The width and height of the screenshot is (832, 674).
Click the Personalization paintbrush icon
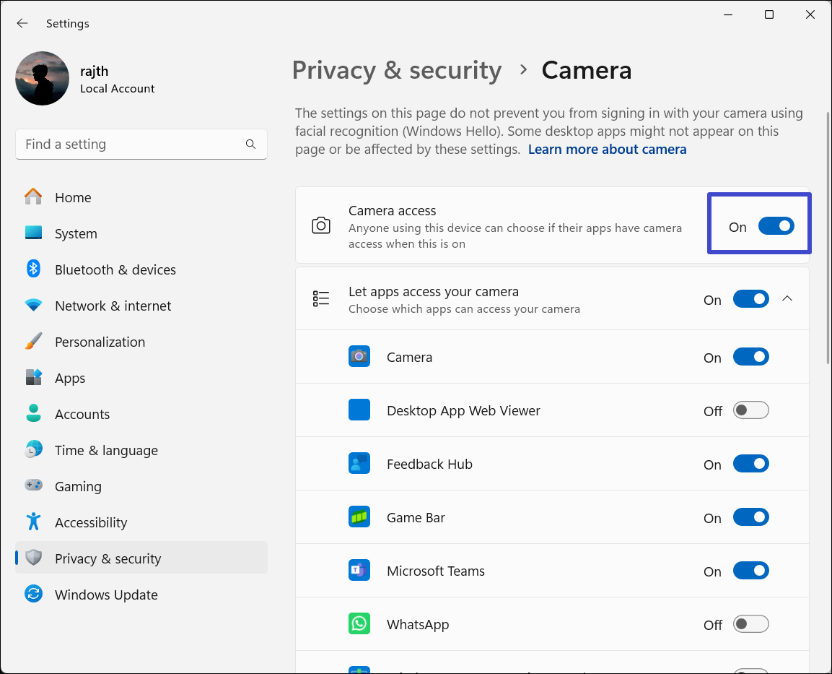coord(33,342)
